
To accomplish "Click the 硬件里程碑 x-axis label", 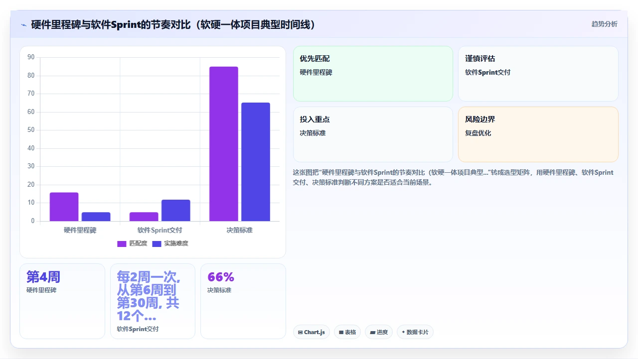I will coord(80,230).
